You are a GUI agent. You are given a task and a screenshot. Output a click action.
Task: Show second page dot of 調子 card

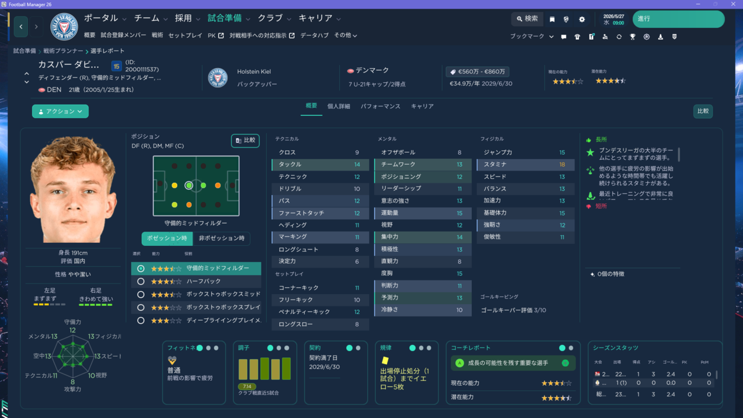click(279, 348)
